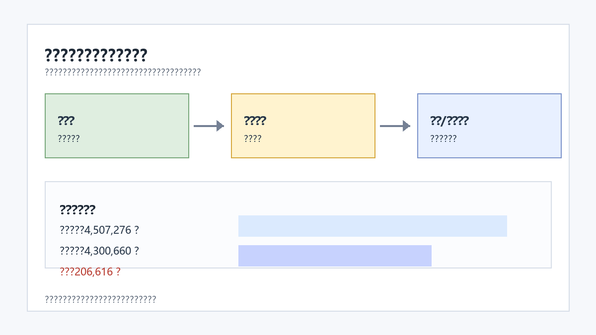This screenshot has width=596, height=335.
Task: Click the bold heading inside the green box
Action: 66,121
